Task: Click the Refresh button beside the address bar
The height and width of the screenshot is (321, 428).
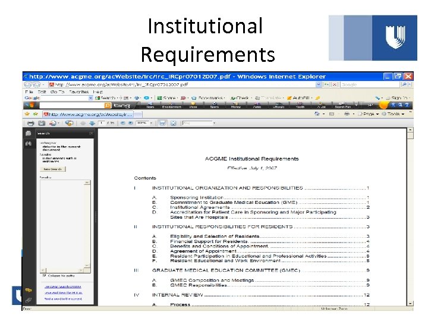Action: click(326, 84)
